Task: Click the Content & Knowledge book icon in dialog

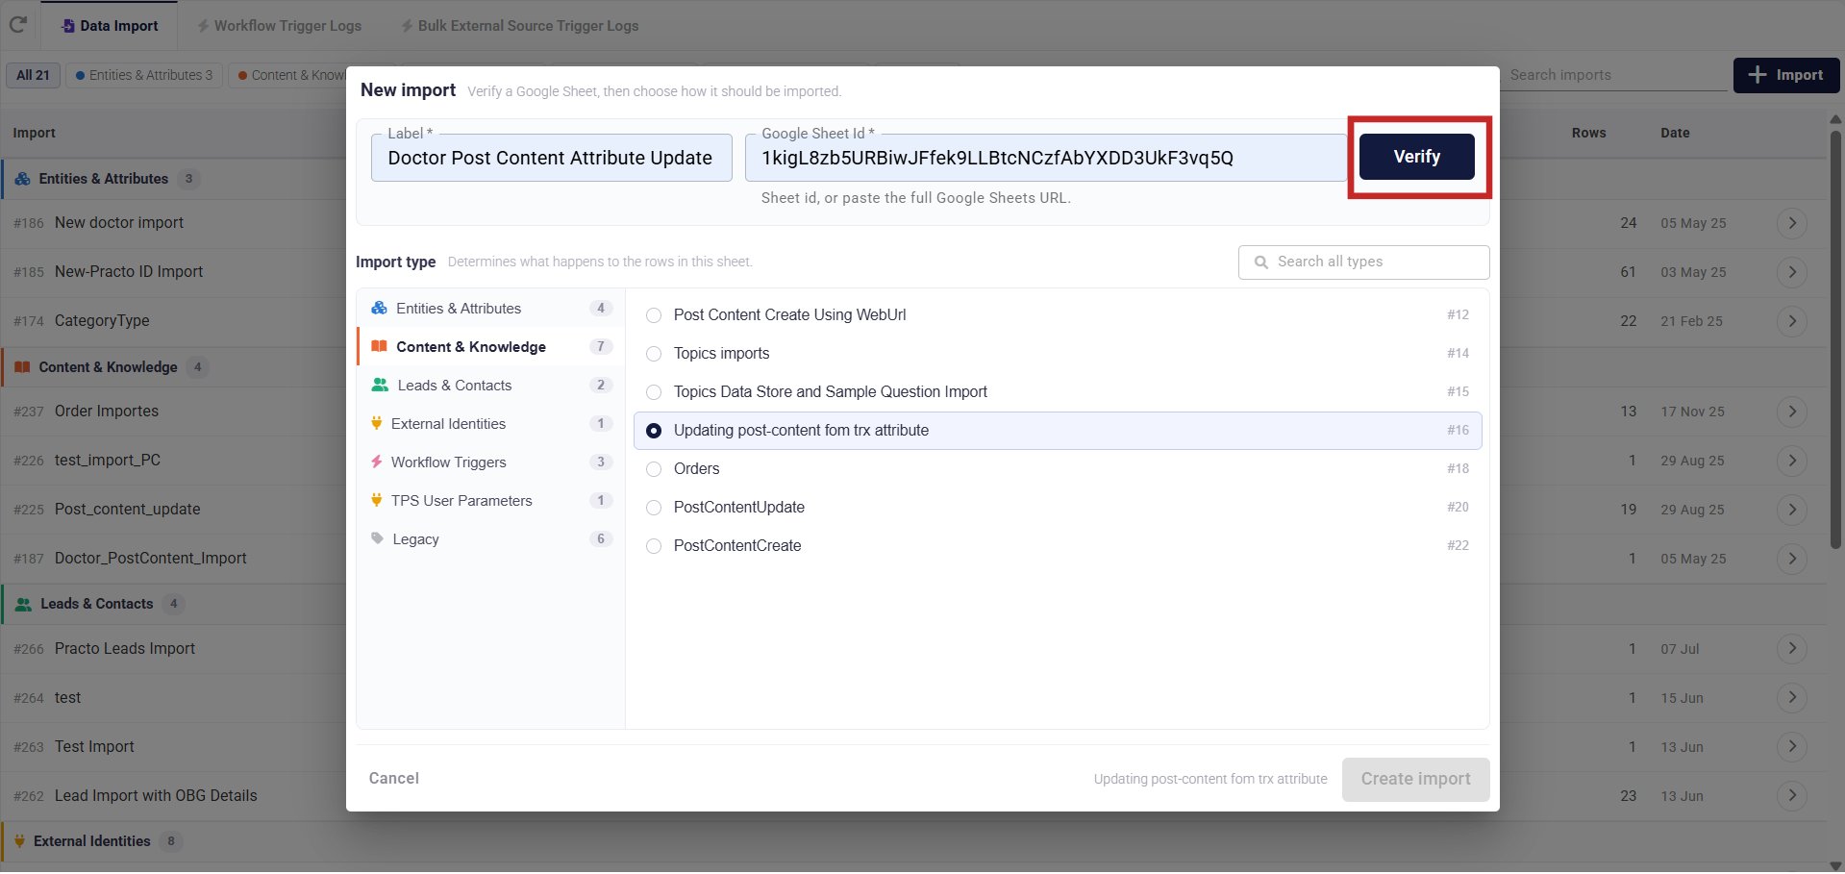Action: [379, 346]
